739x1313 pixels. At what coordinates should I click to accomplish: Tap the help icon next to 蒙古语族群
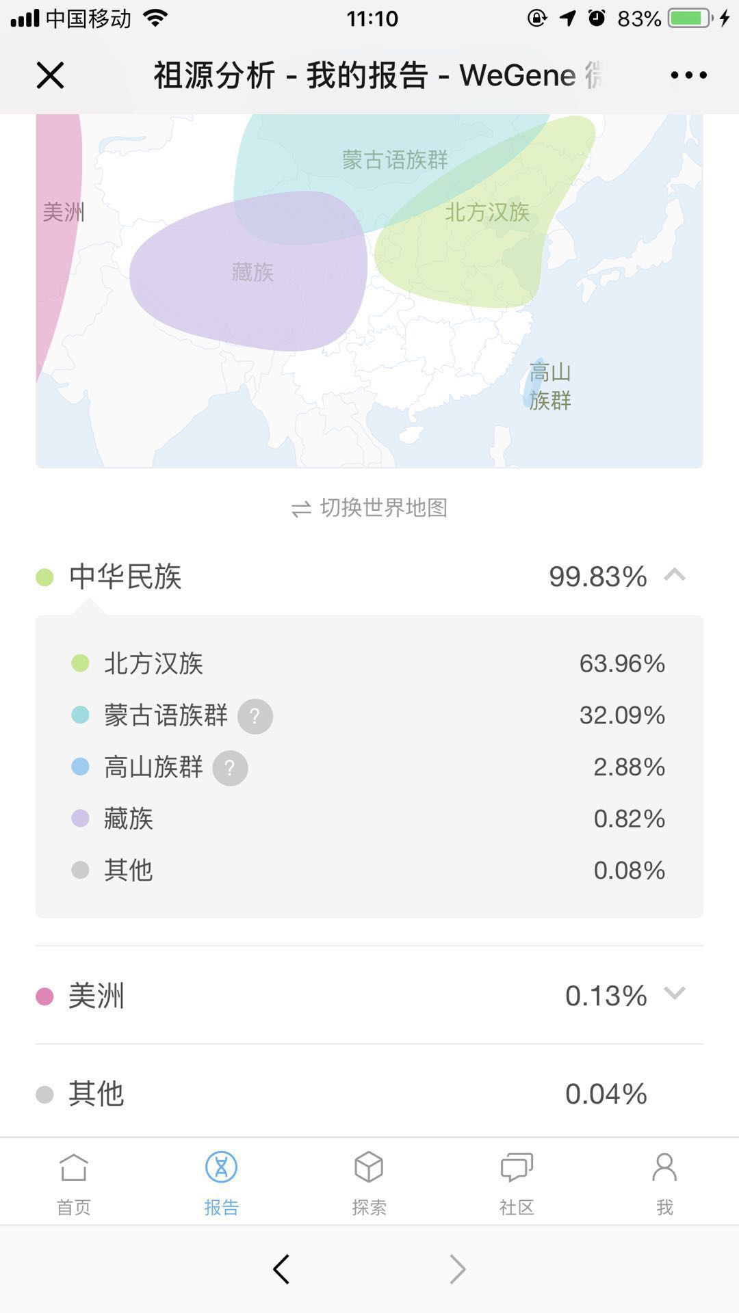[255, 716]
